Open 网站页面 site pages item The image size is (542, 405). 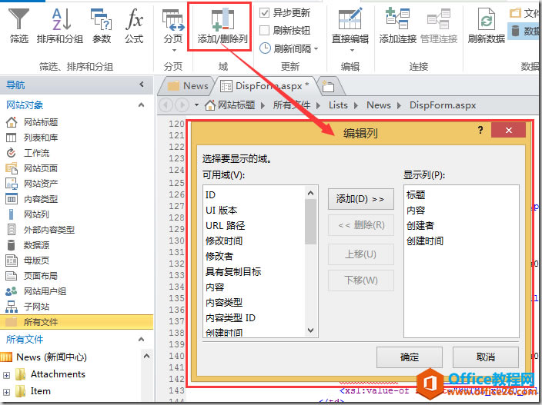point(41,168)
